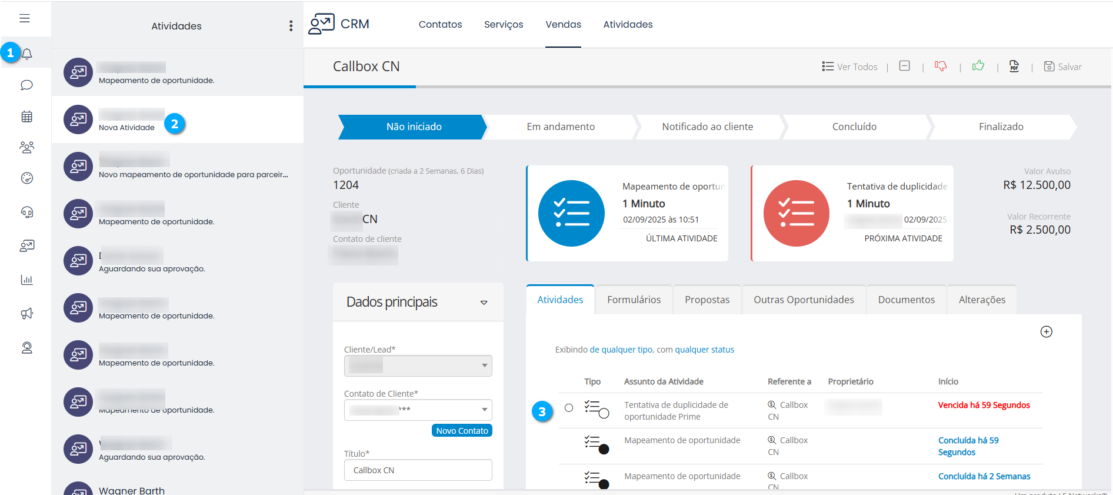Image resolution: width=1113 pixels, height=495 pixels.
Task: Click the red thumbs-down icon
Action: click(941, 67)
